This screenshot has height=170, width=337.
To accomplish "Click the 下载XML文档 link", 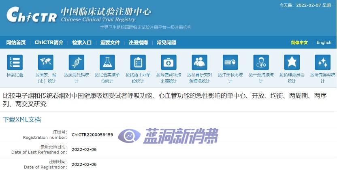I will (22, 119).
